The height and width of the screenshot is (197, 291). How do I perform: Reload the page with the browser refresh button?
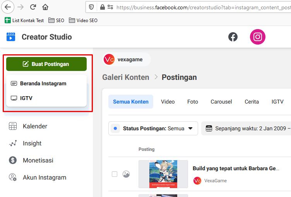point(33,7)
